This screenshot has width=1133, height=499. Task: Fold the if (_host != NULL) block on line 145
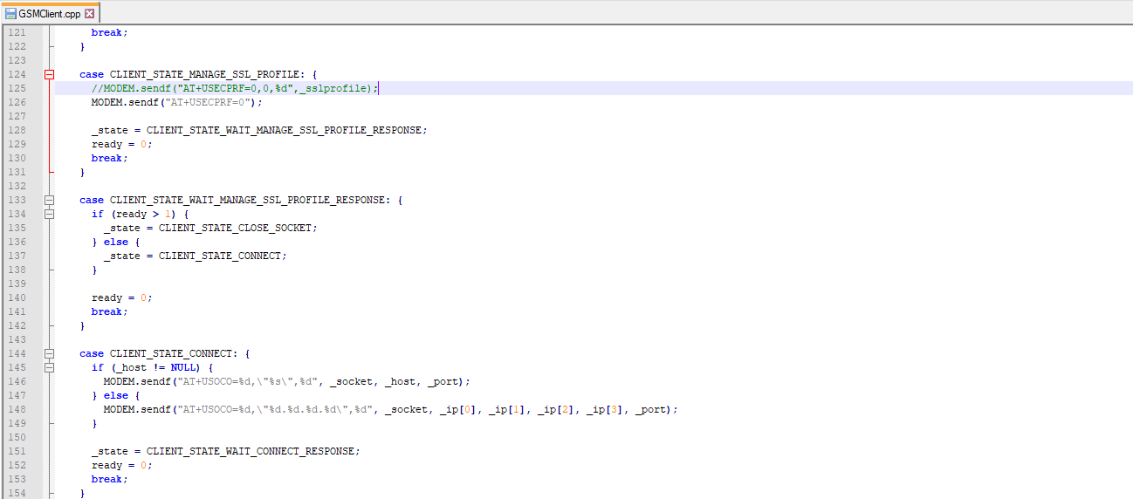click(x=50, y=368)
